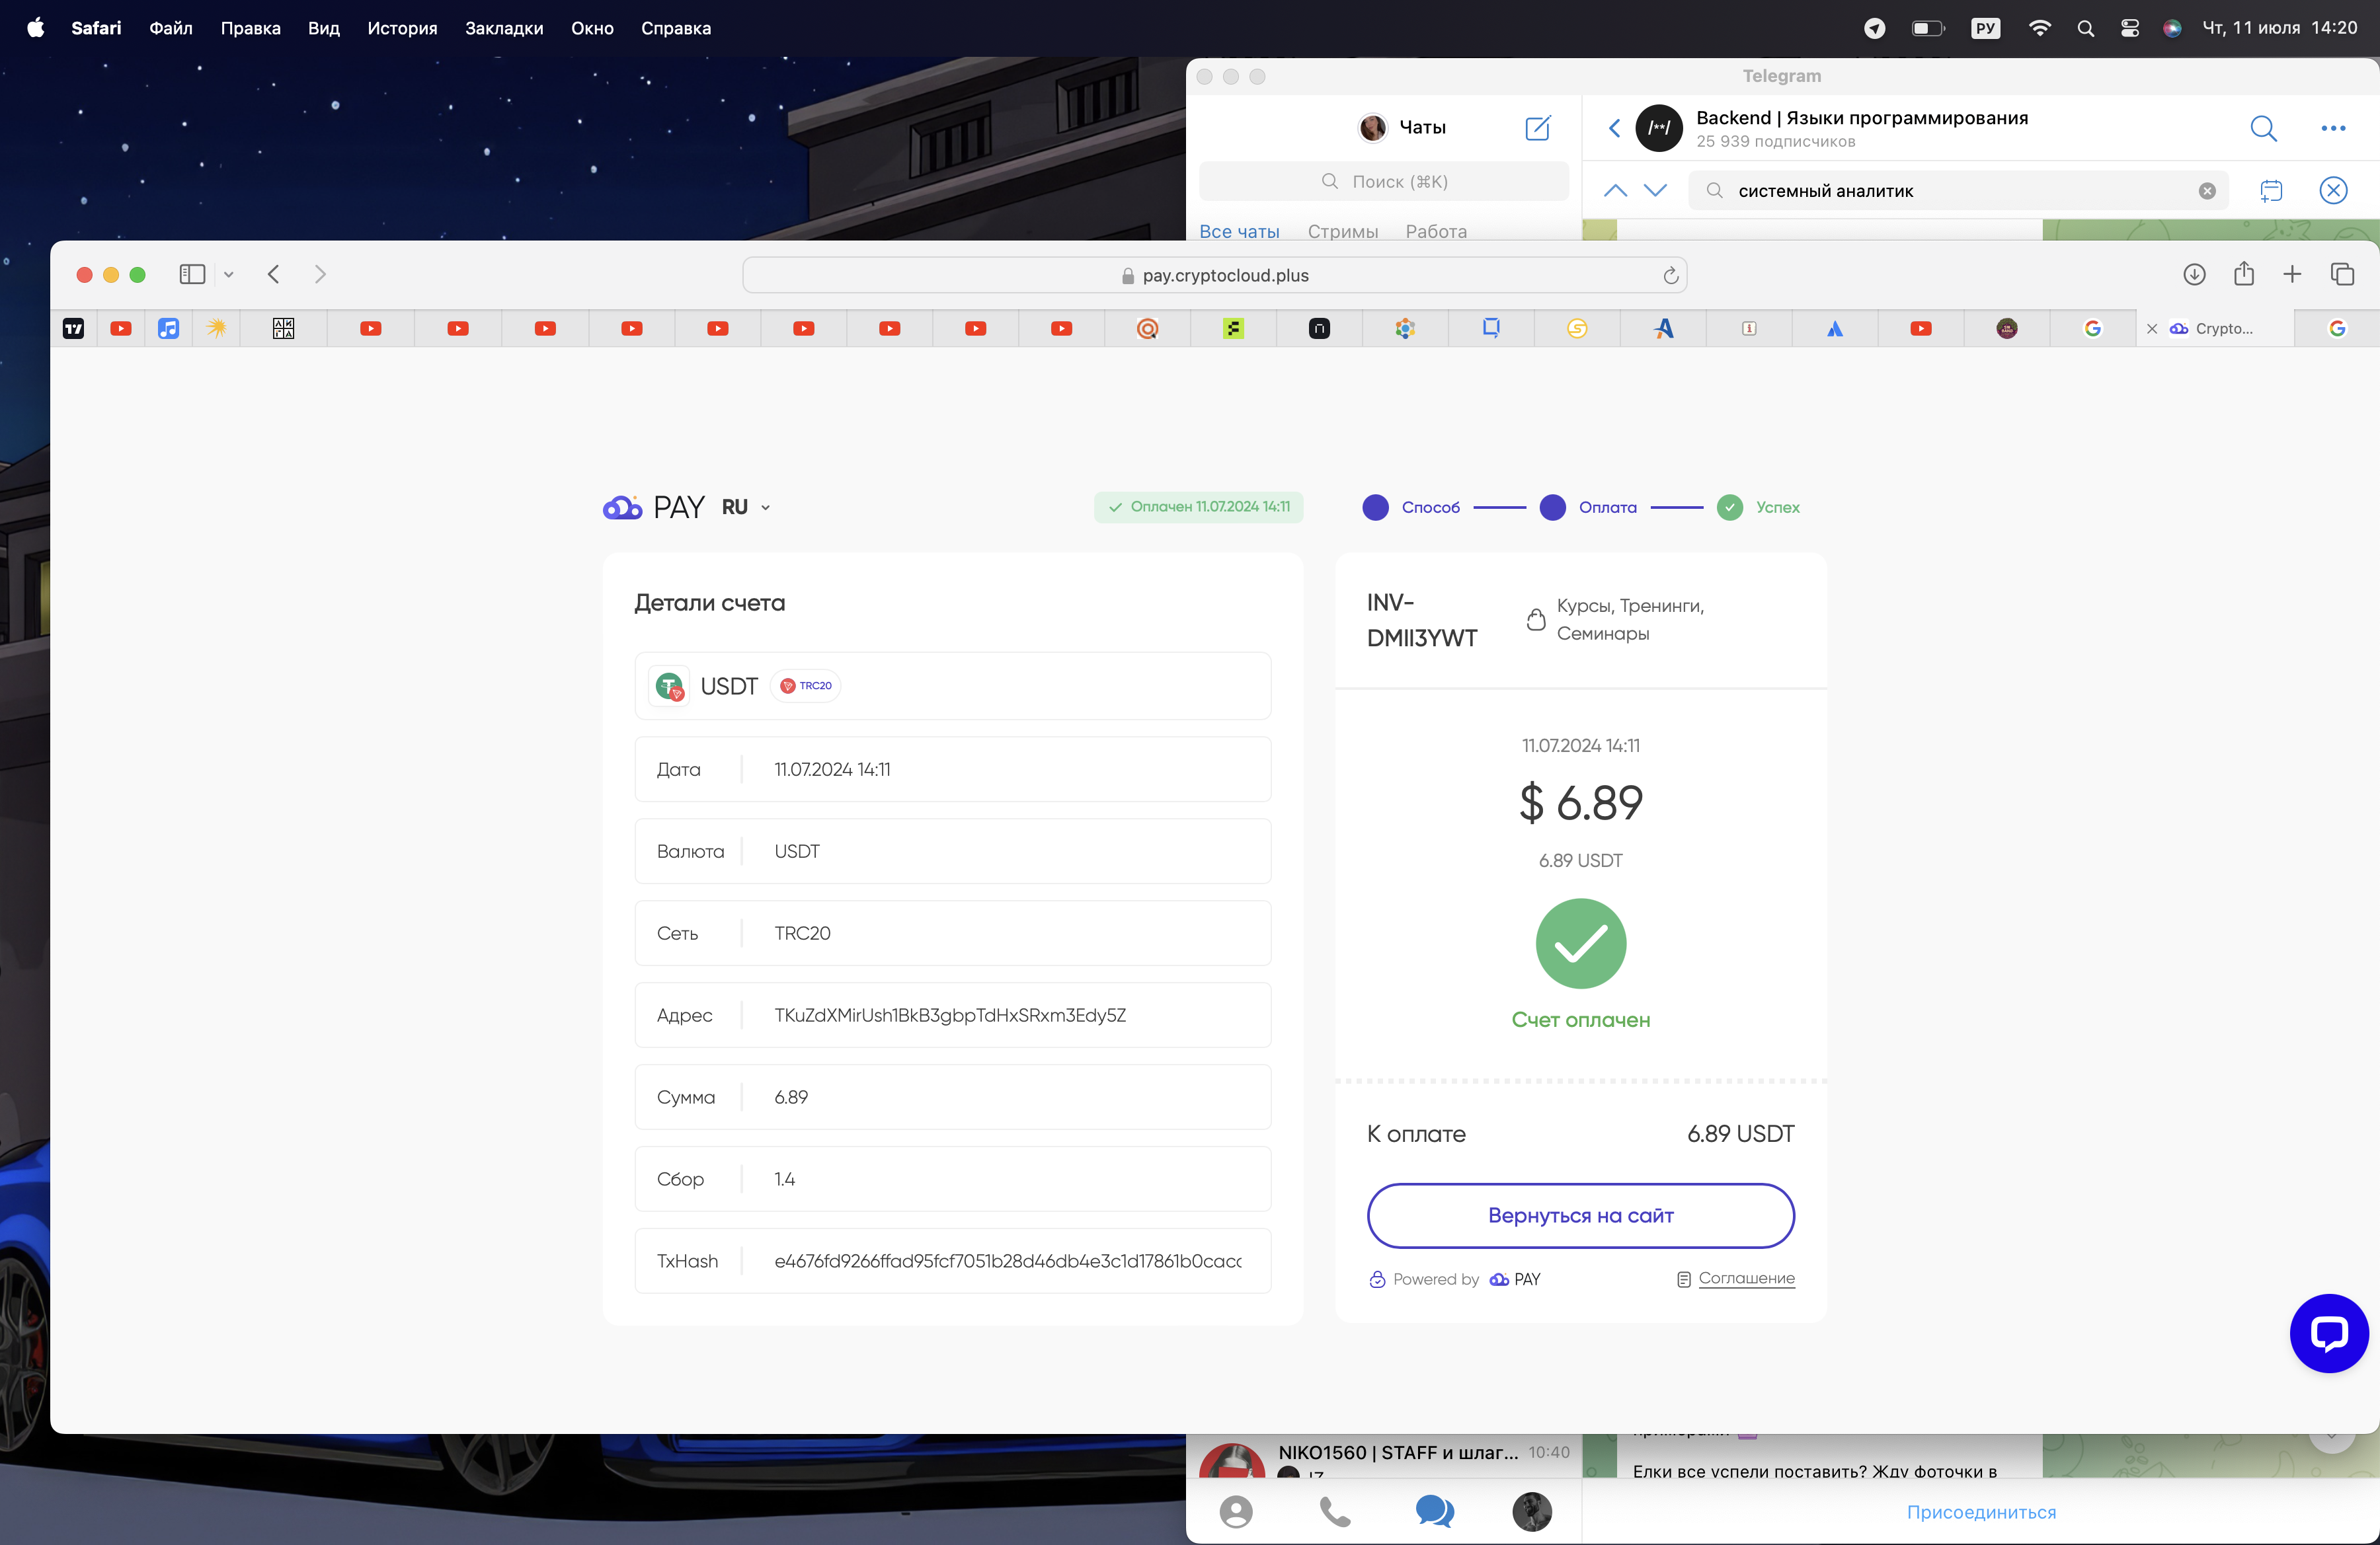This screenshot has width=2380, height=1545.
Task: Click the pay.cryptocloud.plus address bar
Action: 1214,275
